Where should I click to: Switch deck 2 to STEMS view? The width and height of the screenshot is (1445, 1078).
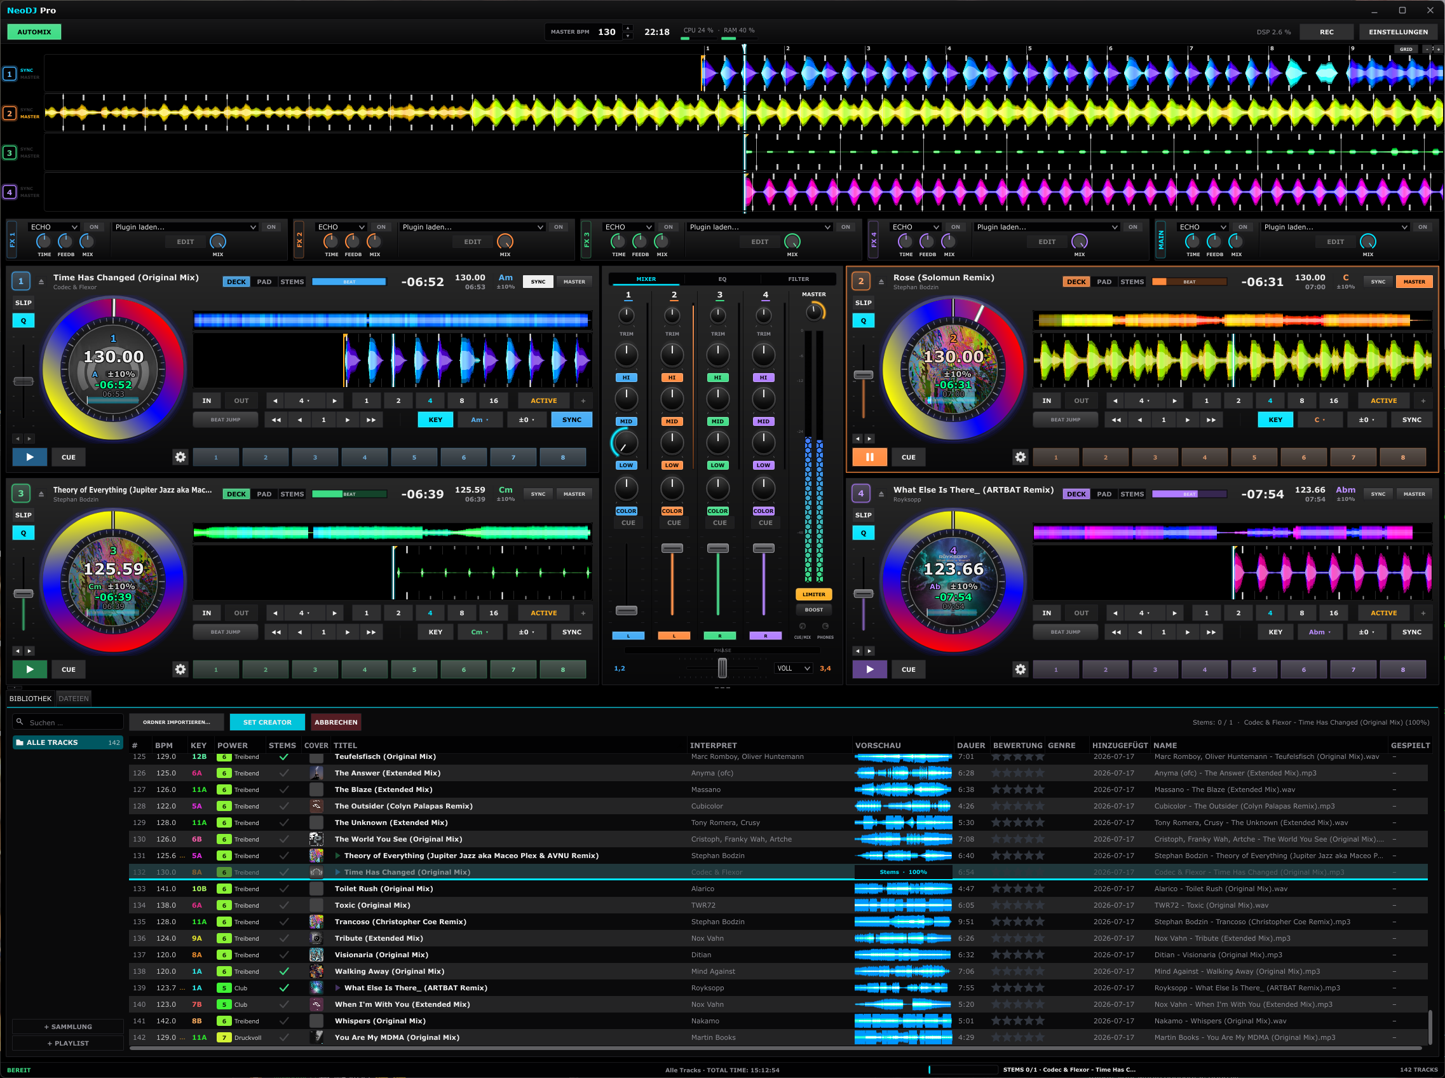point(1132,282)
